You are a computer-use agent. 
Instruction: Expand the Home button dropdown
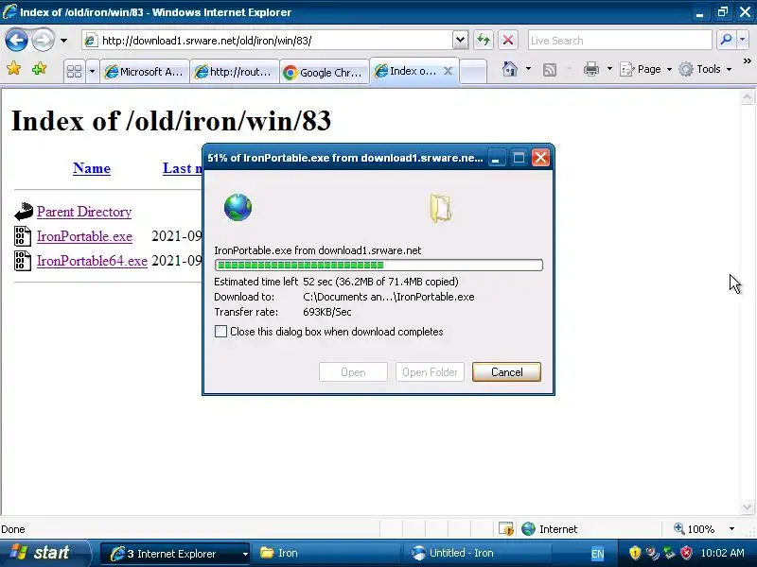(x=528, y=69)
